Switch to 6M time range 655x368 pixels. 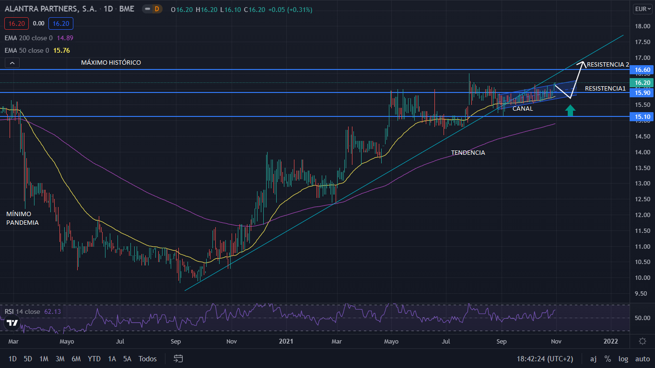[x=76, y=358]
